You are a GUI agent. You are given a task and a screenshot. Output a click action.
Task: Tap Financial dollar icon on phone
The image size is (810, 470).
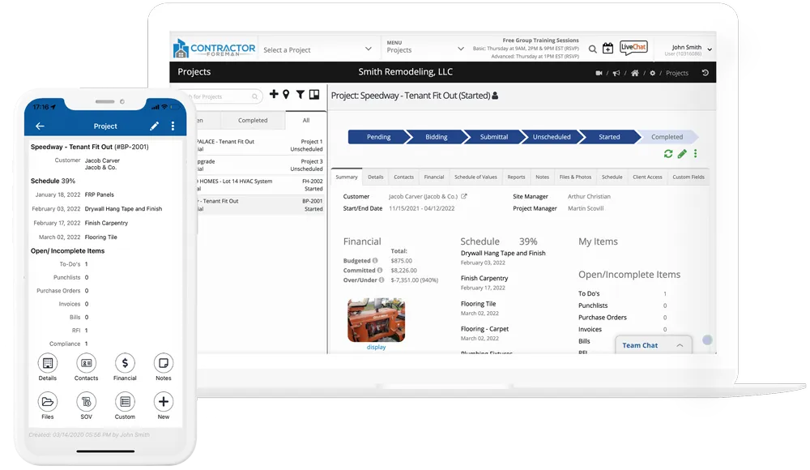[x=125, y=363]
